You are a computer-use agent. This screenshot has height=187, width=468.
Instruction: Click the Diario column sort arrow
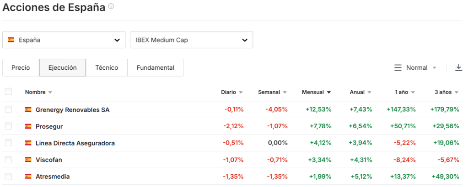(241, 93)
